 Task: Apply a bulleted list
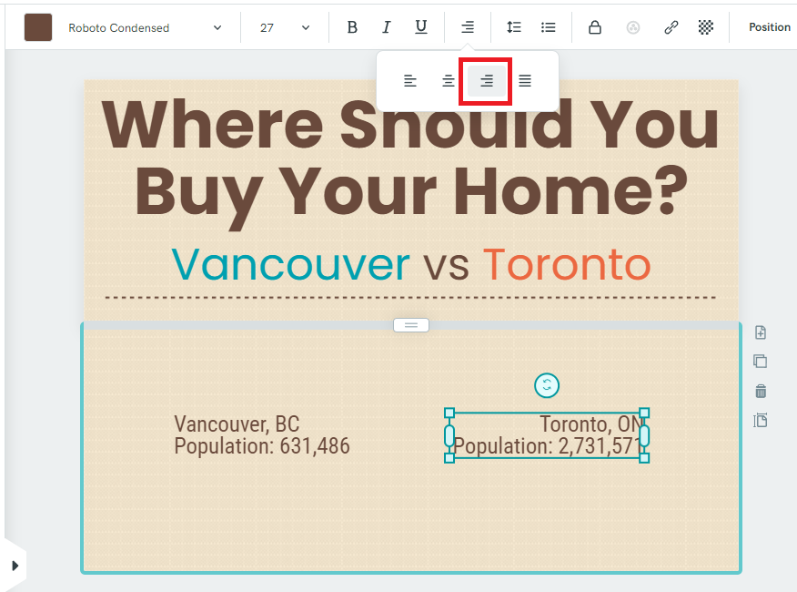coord(549,26)
